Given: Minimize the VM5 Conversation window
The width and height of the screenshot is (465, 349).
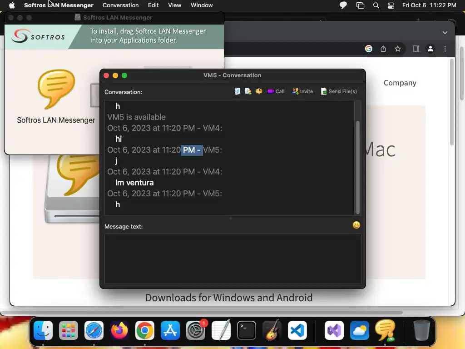Looking at the screenshot, I should click(115, 75).
